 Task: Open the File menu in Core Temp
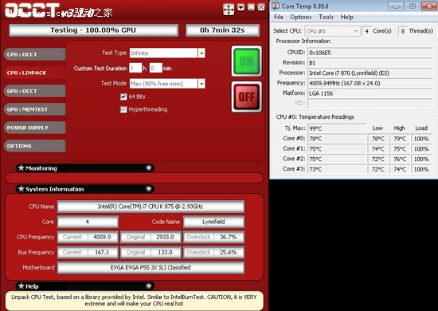coord(279,17)
